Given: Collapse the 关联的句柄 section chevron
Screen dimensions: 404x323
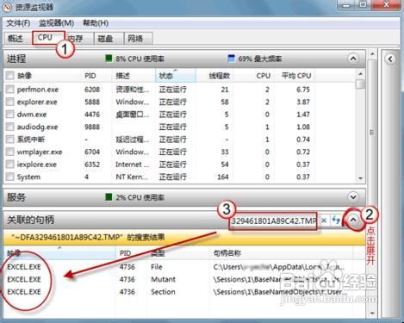Looking at the screenshot, I should pos(353,220).
